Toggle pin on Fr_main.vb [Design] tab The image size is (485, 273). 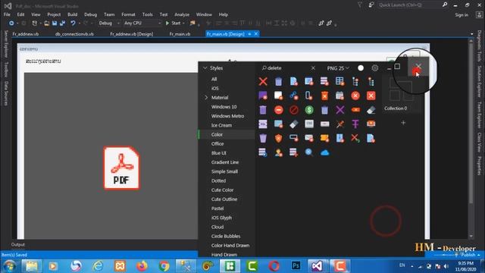point(249,34)
